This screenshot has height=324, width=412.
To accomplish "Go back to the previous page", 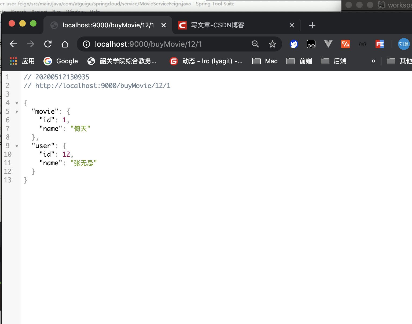I will [13, 44].
